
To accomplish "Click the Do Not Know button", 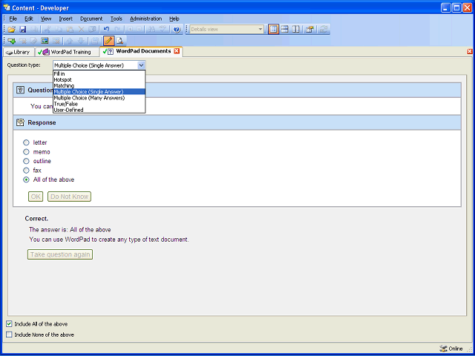I will pyautogui.click(x=69, y=197).
